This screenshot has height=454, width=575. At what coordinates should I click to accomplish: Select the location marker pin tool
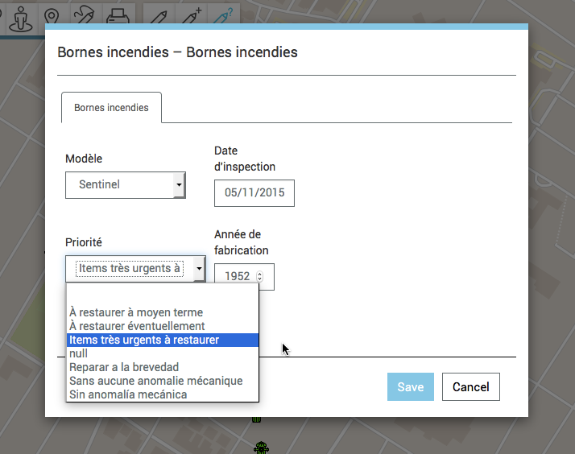click(52, 16)
